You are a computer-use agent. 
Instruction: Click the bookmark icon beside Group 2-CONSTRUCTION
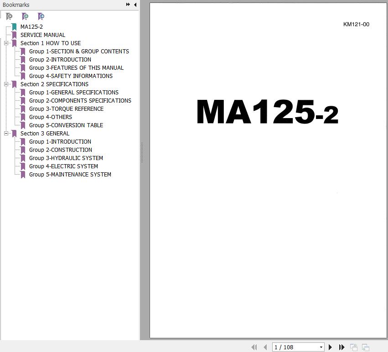coord(23,150)
